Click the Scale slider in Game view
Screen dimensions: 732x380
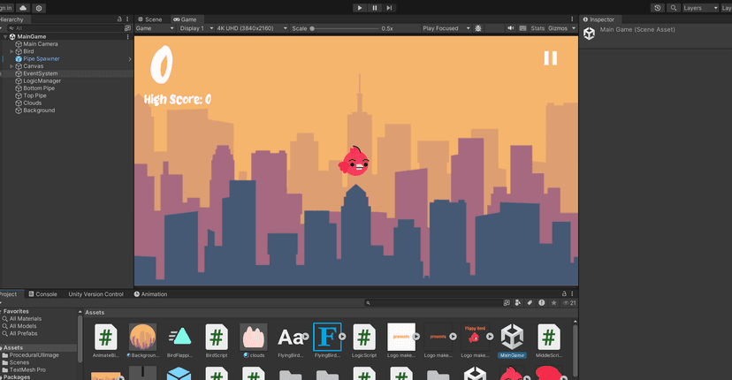[345, 28]
